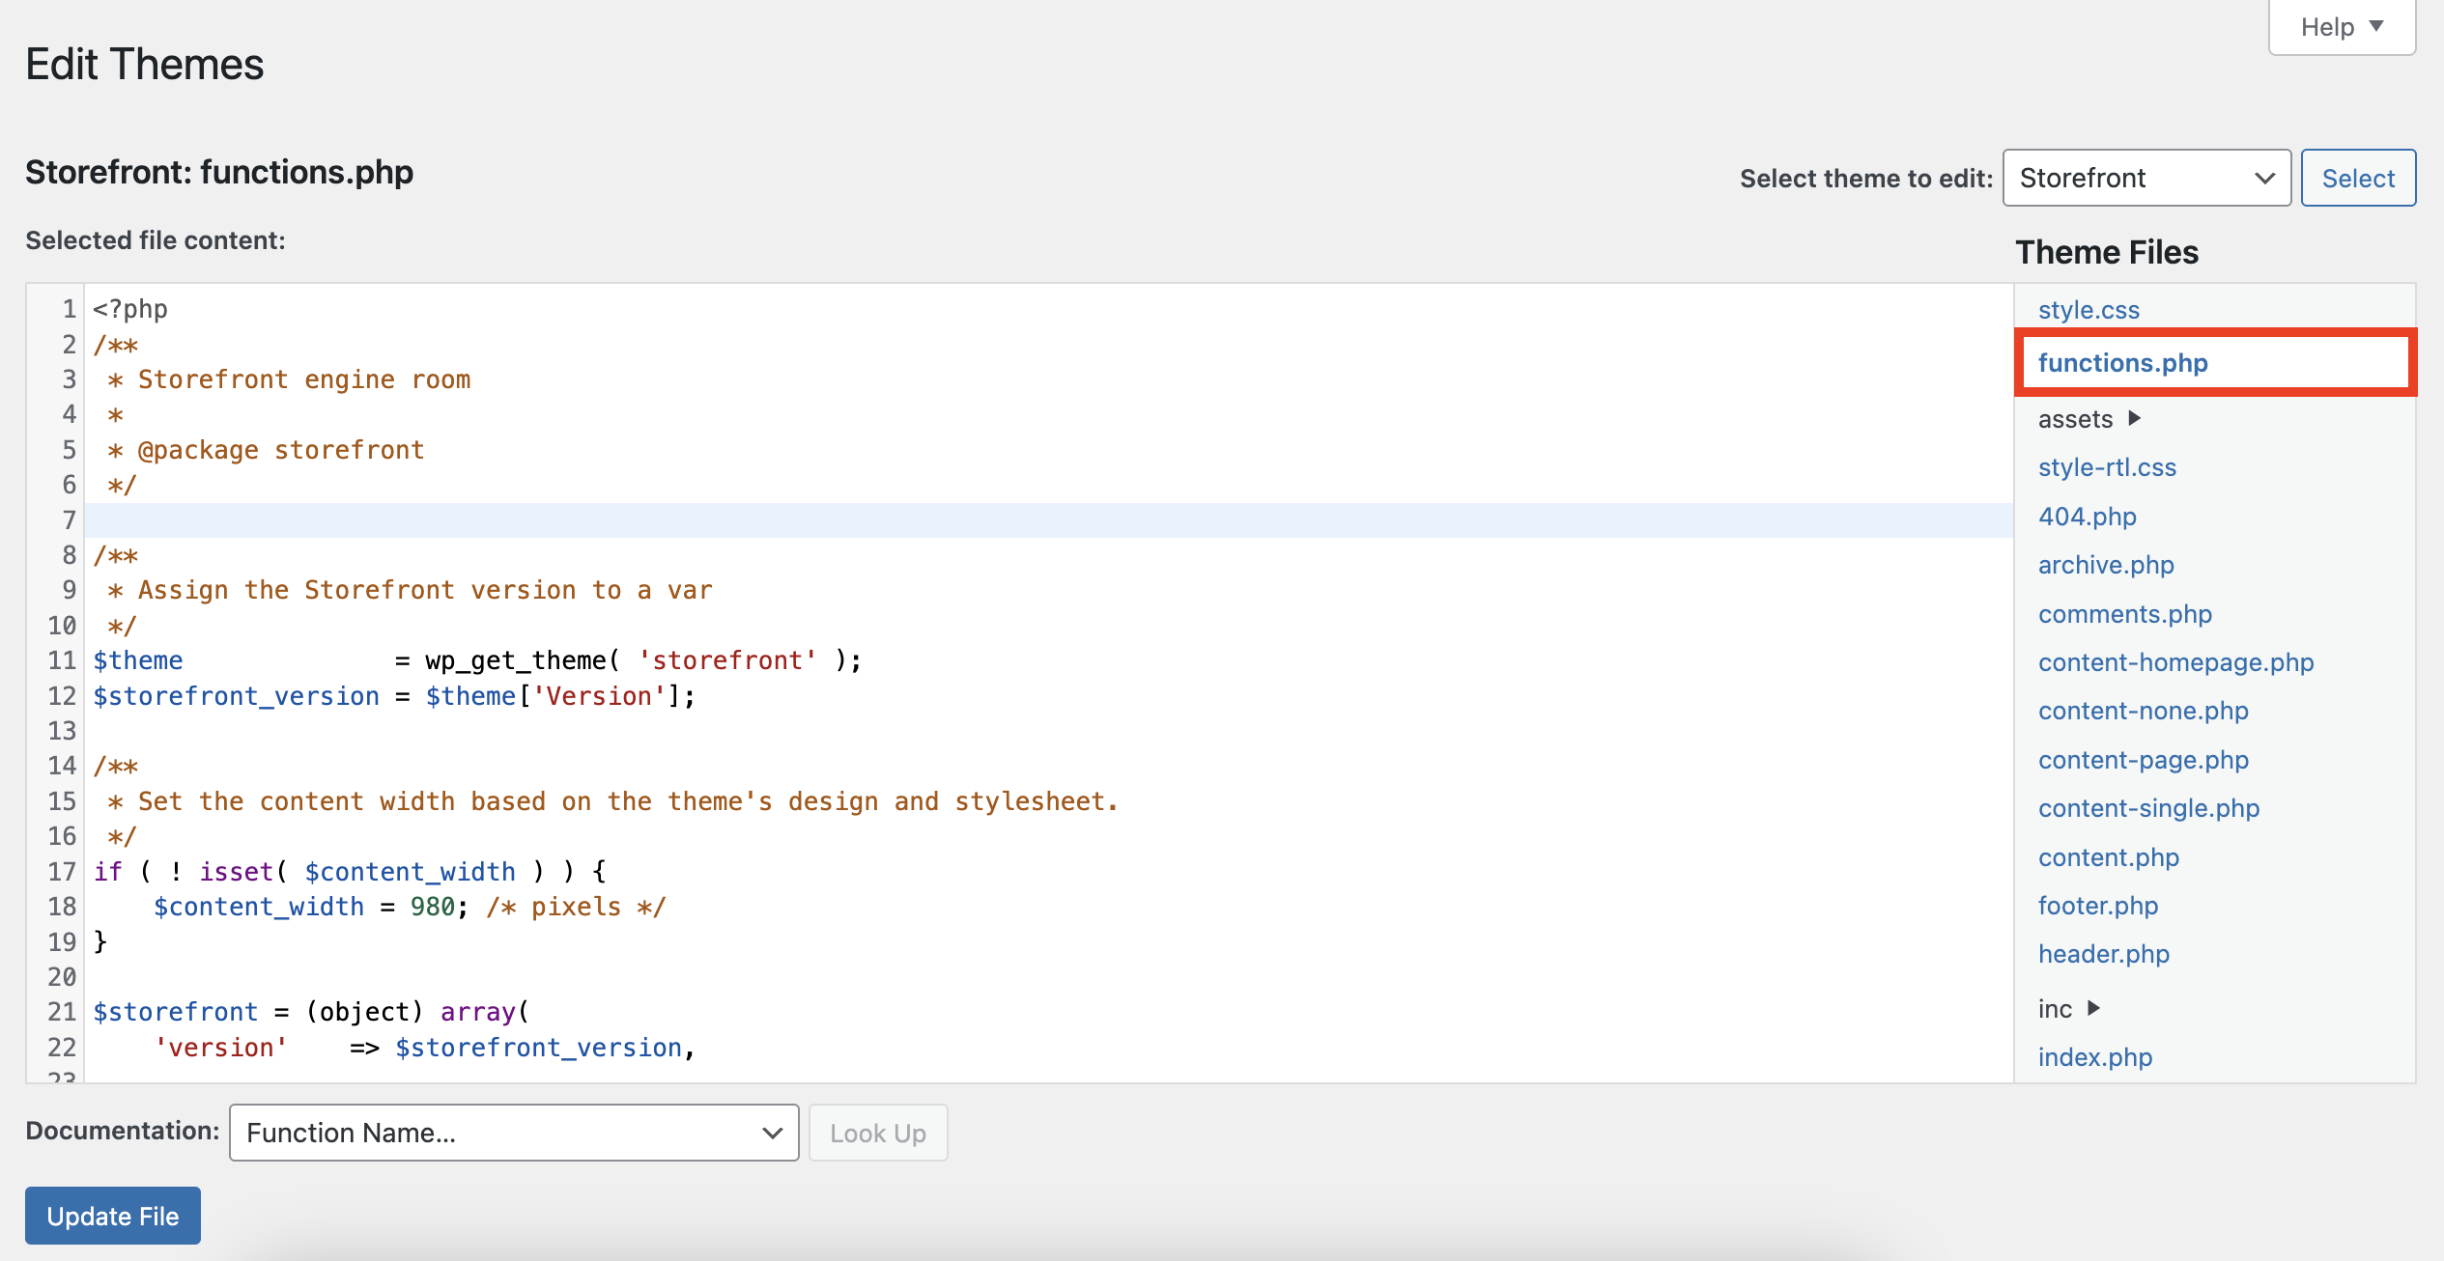Click the $storefront_version = $theme['Version'] line

tap(393, 696)
